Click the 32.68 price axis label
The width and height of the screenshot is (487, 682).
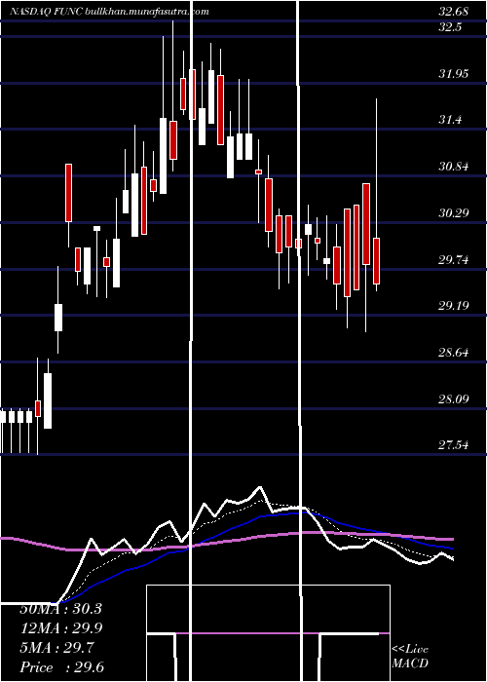pos(453,12)
